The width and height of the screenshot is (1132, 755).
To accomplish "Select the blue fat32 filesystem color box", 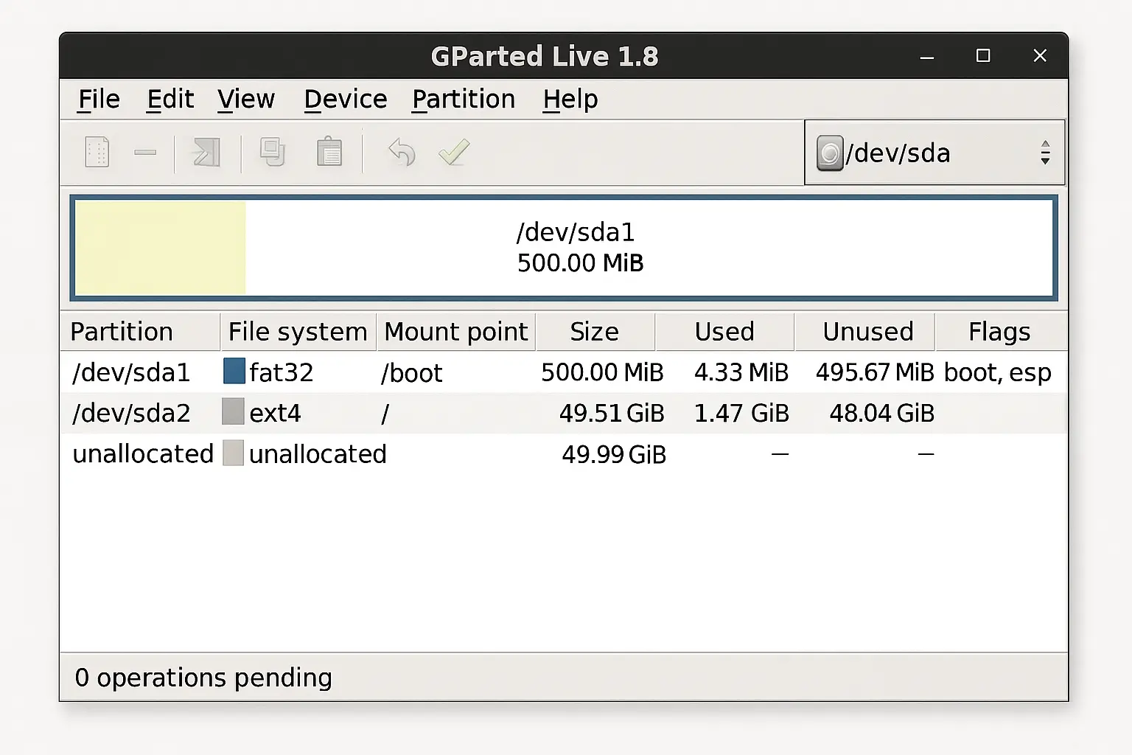I will [x=233, y=372].
